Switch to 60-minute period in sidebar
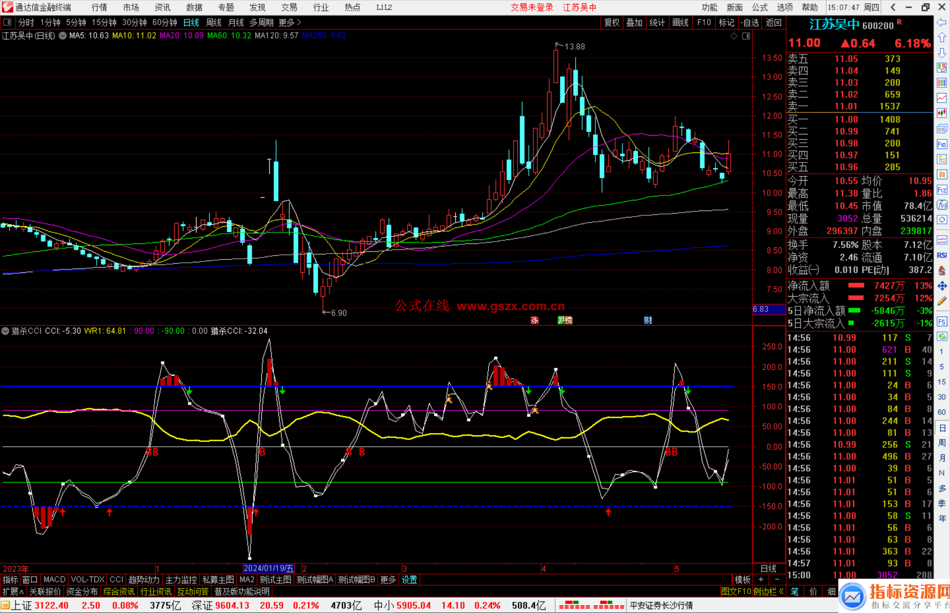The image size is (950, 613). (942, 412)
